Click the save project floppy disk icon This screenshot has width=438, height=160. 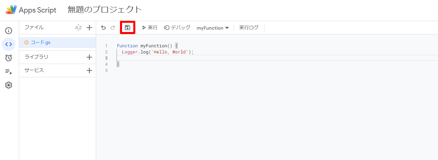[127, 28]
